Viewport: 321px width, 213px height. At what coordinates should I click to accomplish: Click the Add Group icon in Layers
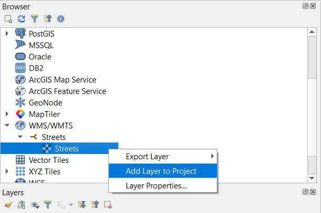point(21,204)
